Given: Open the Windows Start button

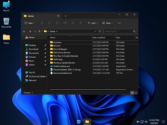Looking at the screenshot, I should tap(79, 122).
